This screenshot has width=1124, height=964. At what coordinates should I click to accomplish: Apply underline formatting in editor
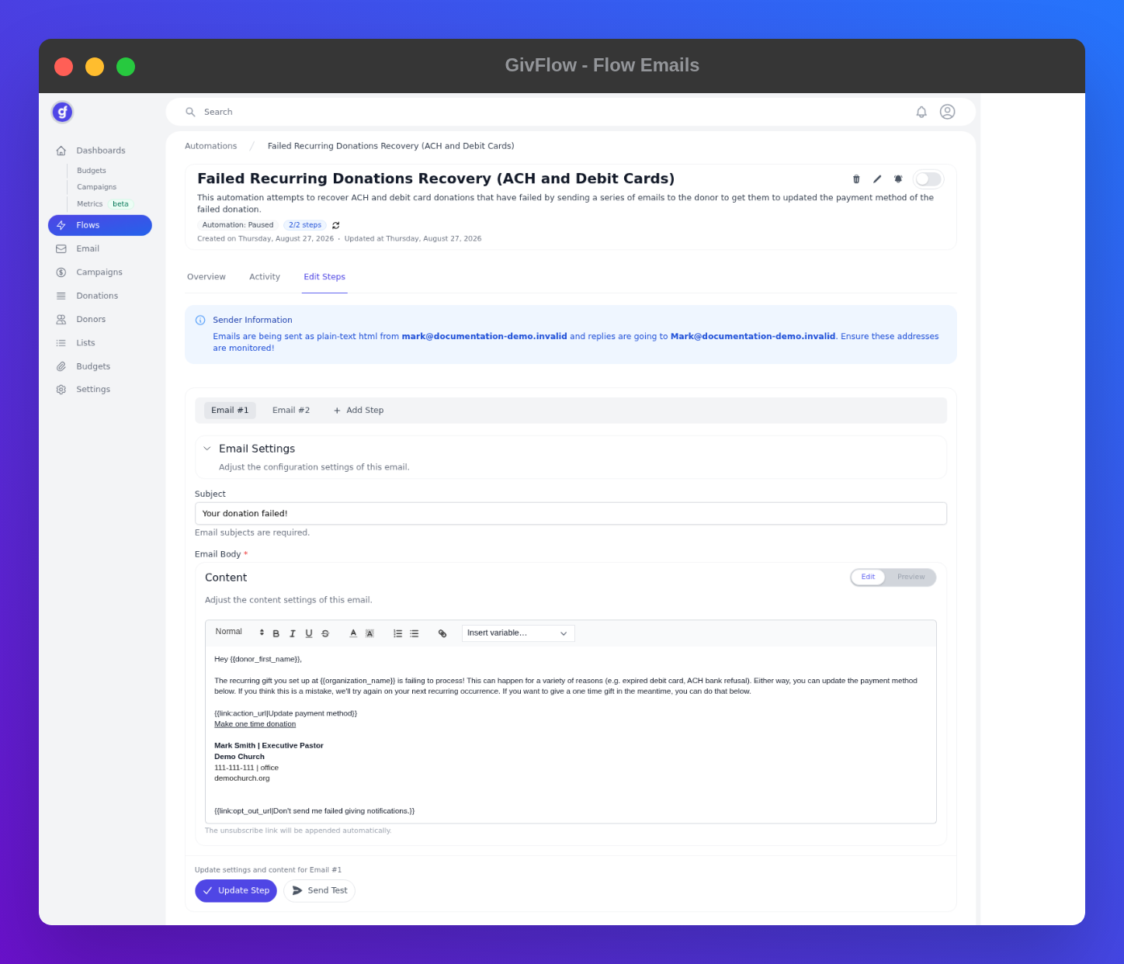coord(309,633)
